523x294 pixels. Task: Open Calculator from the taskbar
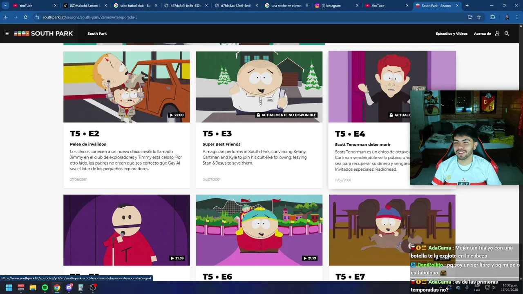coord(81,287)
